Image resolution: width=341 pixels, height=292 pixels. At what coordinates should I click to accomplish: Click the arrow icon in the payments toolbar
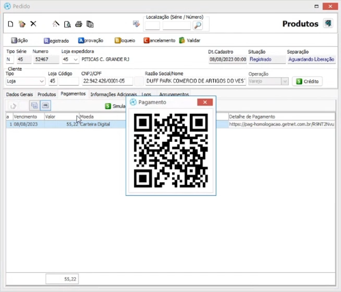(x=13, y=106)
